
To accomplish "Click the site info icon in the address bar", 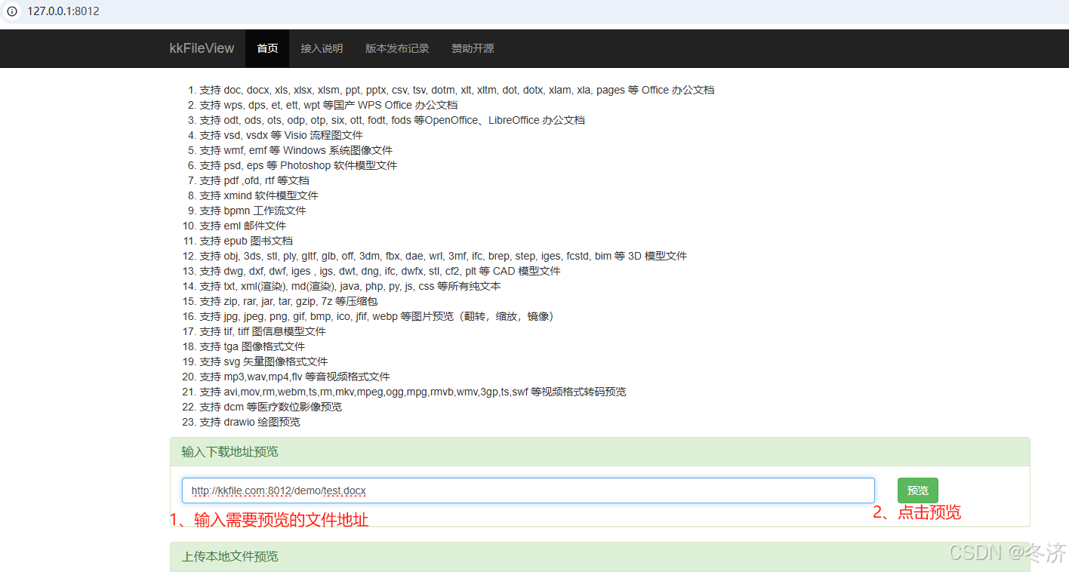I will coord(11,11).
